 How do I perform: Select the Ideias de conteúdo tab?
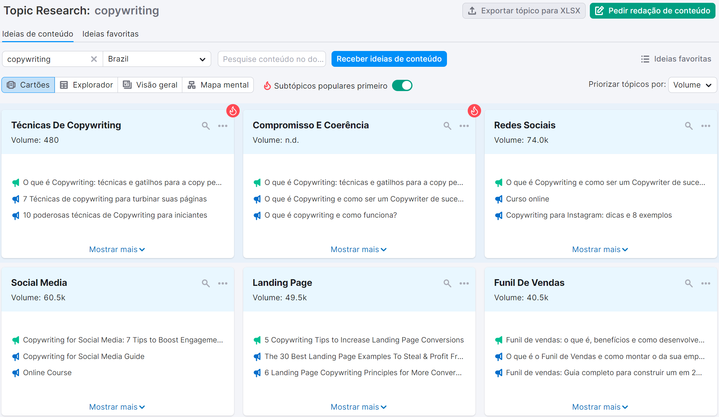[x=38, y=34]
